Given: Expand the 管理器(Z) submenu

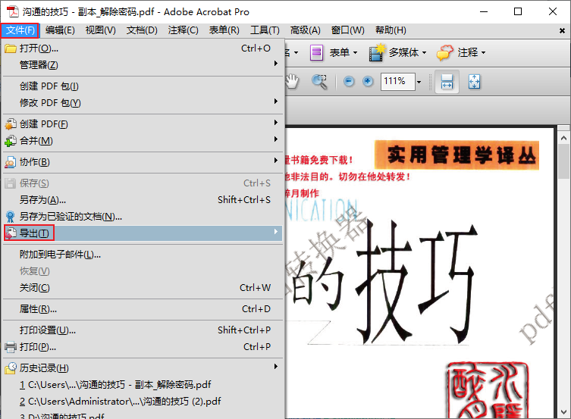Looking at the screenshot, I should 143,65.
